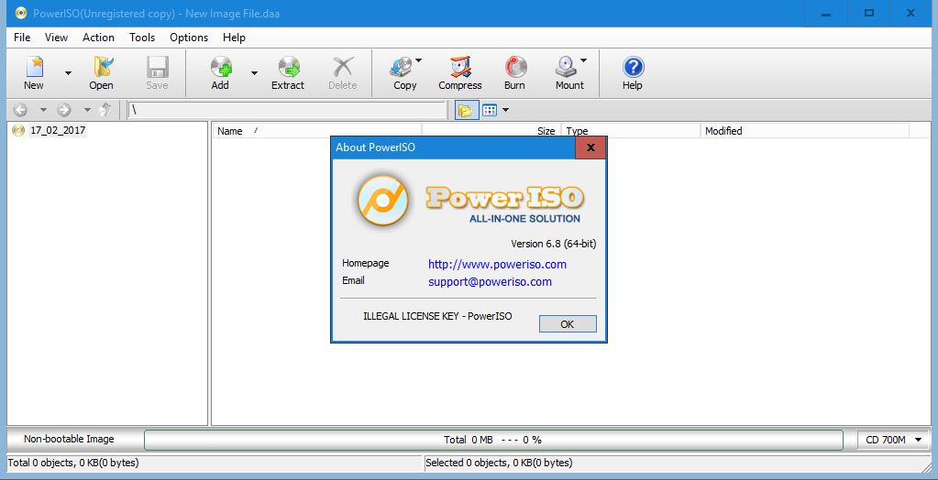Open the View menu
The width and height of the screenshot is (938, 480).
click(56, 37)
